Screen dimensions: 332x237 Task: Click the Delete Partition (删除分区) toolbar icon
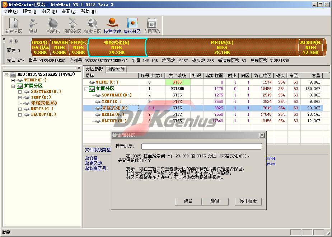click(x=73, y=26)
